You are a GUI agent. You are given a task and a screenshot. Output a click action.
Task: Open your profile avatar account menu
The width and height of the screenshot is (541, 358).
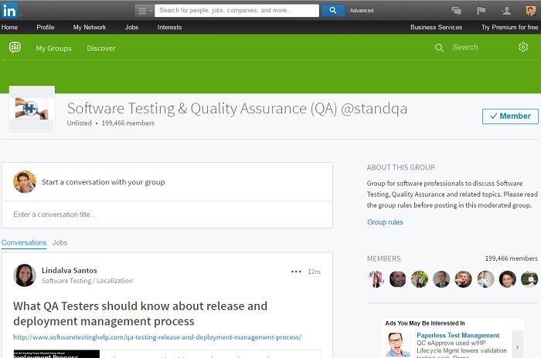pyautogui.click(x=530, y=11)
